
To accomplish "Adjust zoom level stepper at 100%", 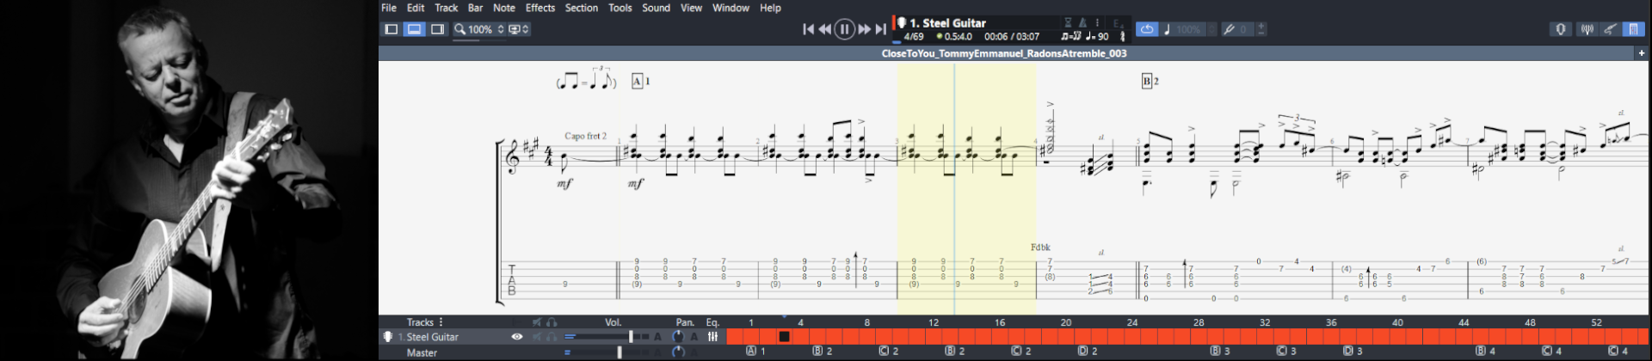I will [x=501, y=29].
